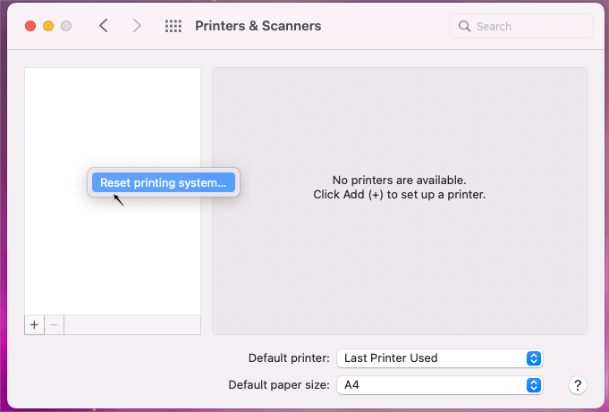
Task: Open the Default paper size dropdown
Action: click(x=440, y=385)
